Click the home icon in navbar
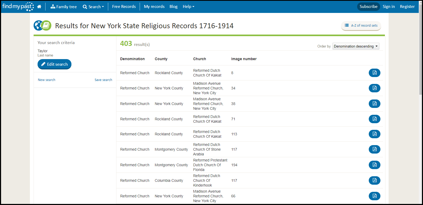This screenshot has height=205, width=423. (39, 7)
